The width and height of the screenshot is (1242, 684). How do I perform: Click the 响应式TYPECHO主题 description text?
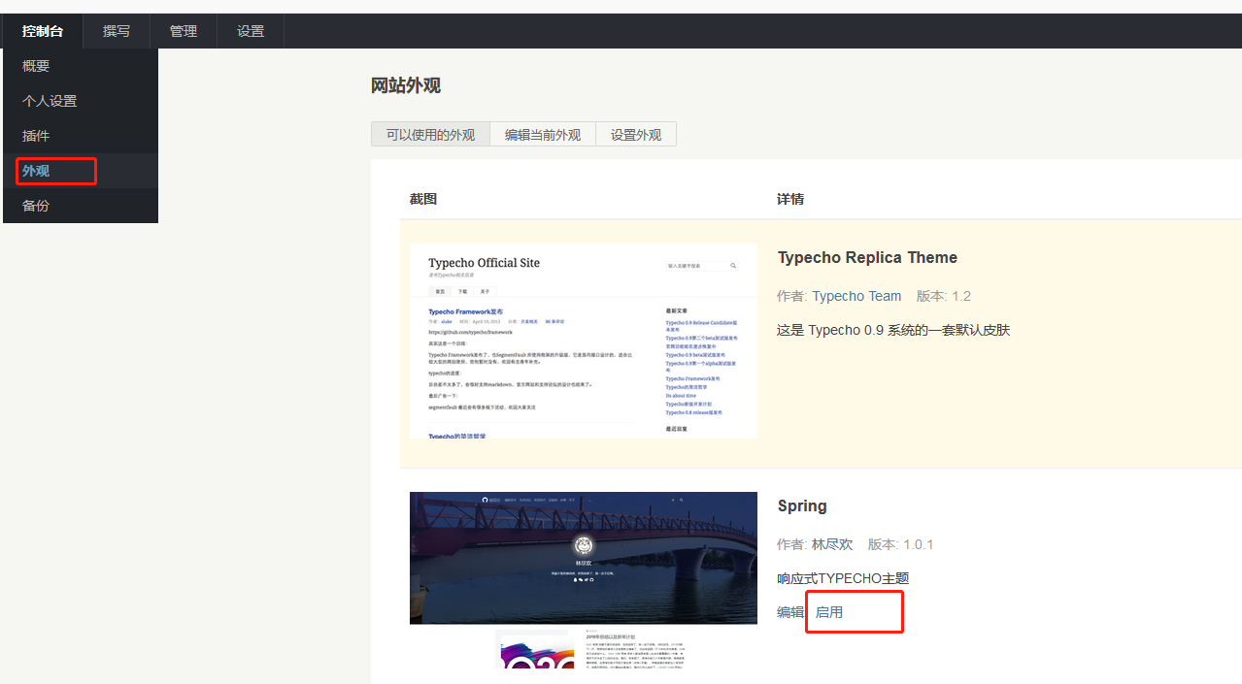(x=843, y=578)
